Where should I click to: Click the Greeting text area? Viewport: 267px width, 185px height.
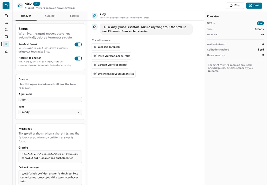coord(50,157)
